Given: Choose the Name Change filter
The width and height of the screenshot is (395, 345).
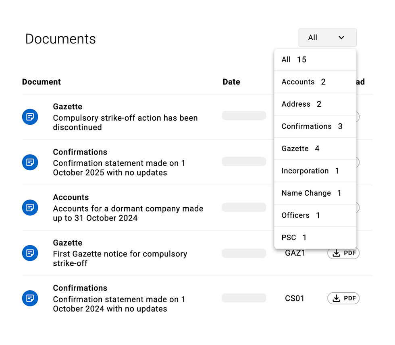Looking at the screenshot, I should [315, 193].
